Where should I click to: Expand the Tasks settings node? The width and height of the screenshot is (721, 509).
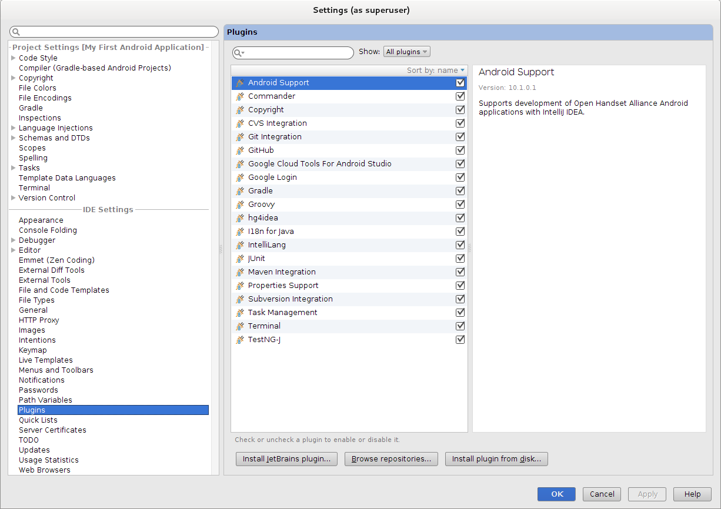[x=14, y=168]
